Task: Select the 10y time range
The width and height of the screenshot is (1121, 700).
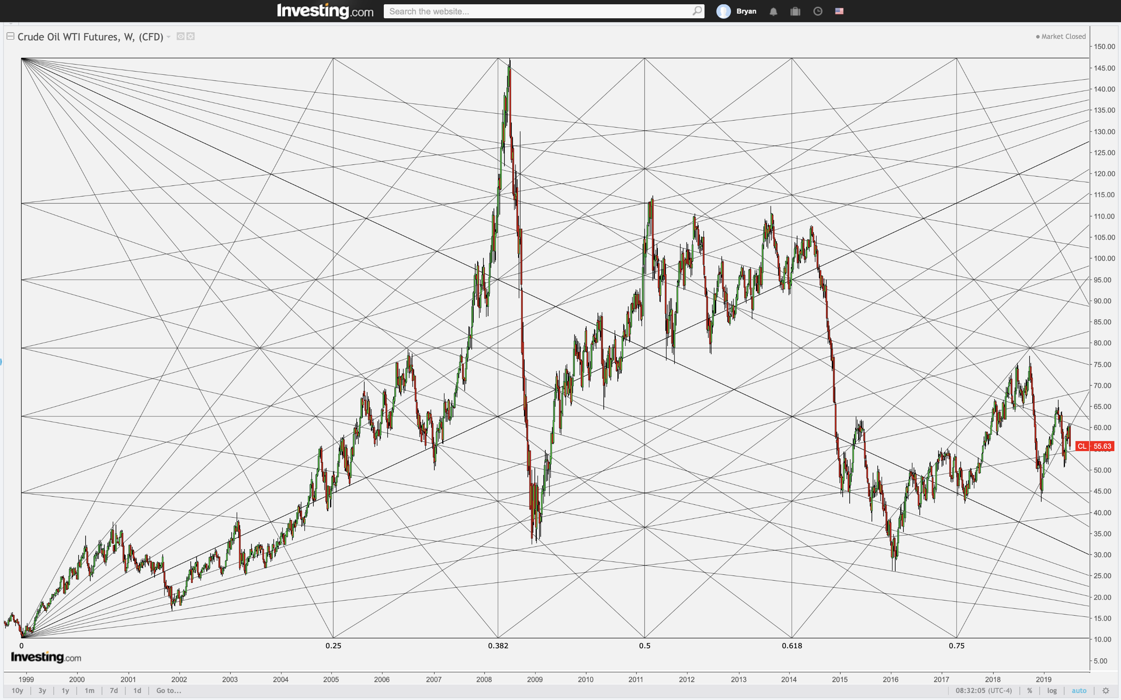Action: pyautogui.click(x=17, y=690)
